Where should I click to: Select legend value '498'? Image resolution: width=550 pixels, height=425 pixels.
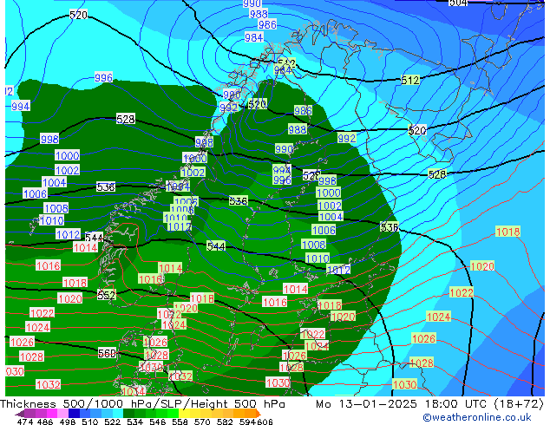point(68,422)
